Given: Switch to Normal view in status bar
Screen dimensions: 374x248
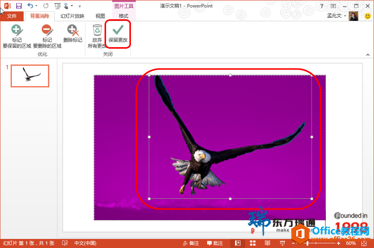Looking at the screenshot, I should point(237,243).
